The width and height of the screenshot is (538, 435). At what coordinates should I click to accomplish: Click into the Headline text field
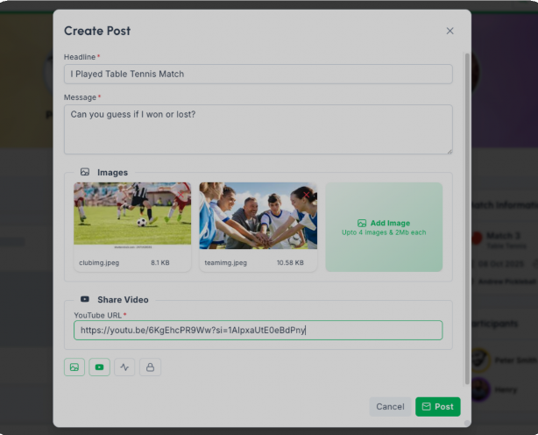(x=258, y=74)
